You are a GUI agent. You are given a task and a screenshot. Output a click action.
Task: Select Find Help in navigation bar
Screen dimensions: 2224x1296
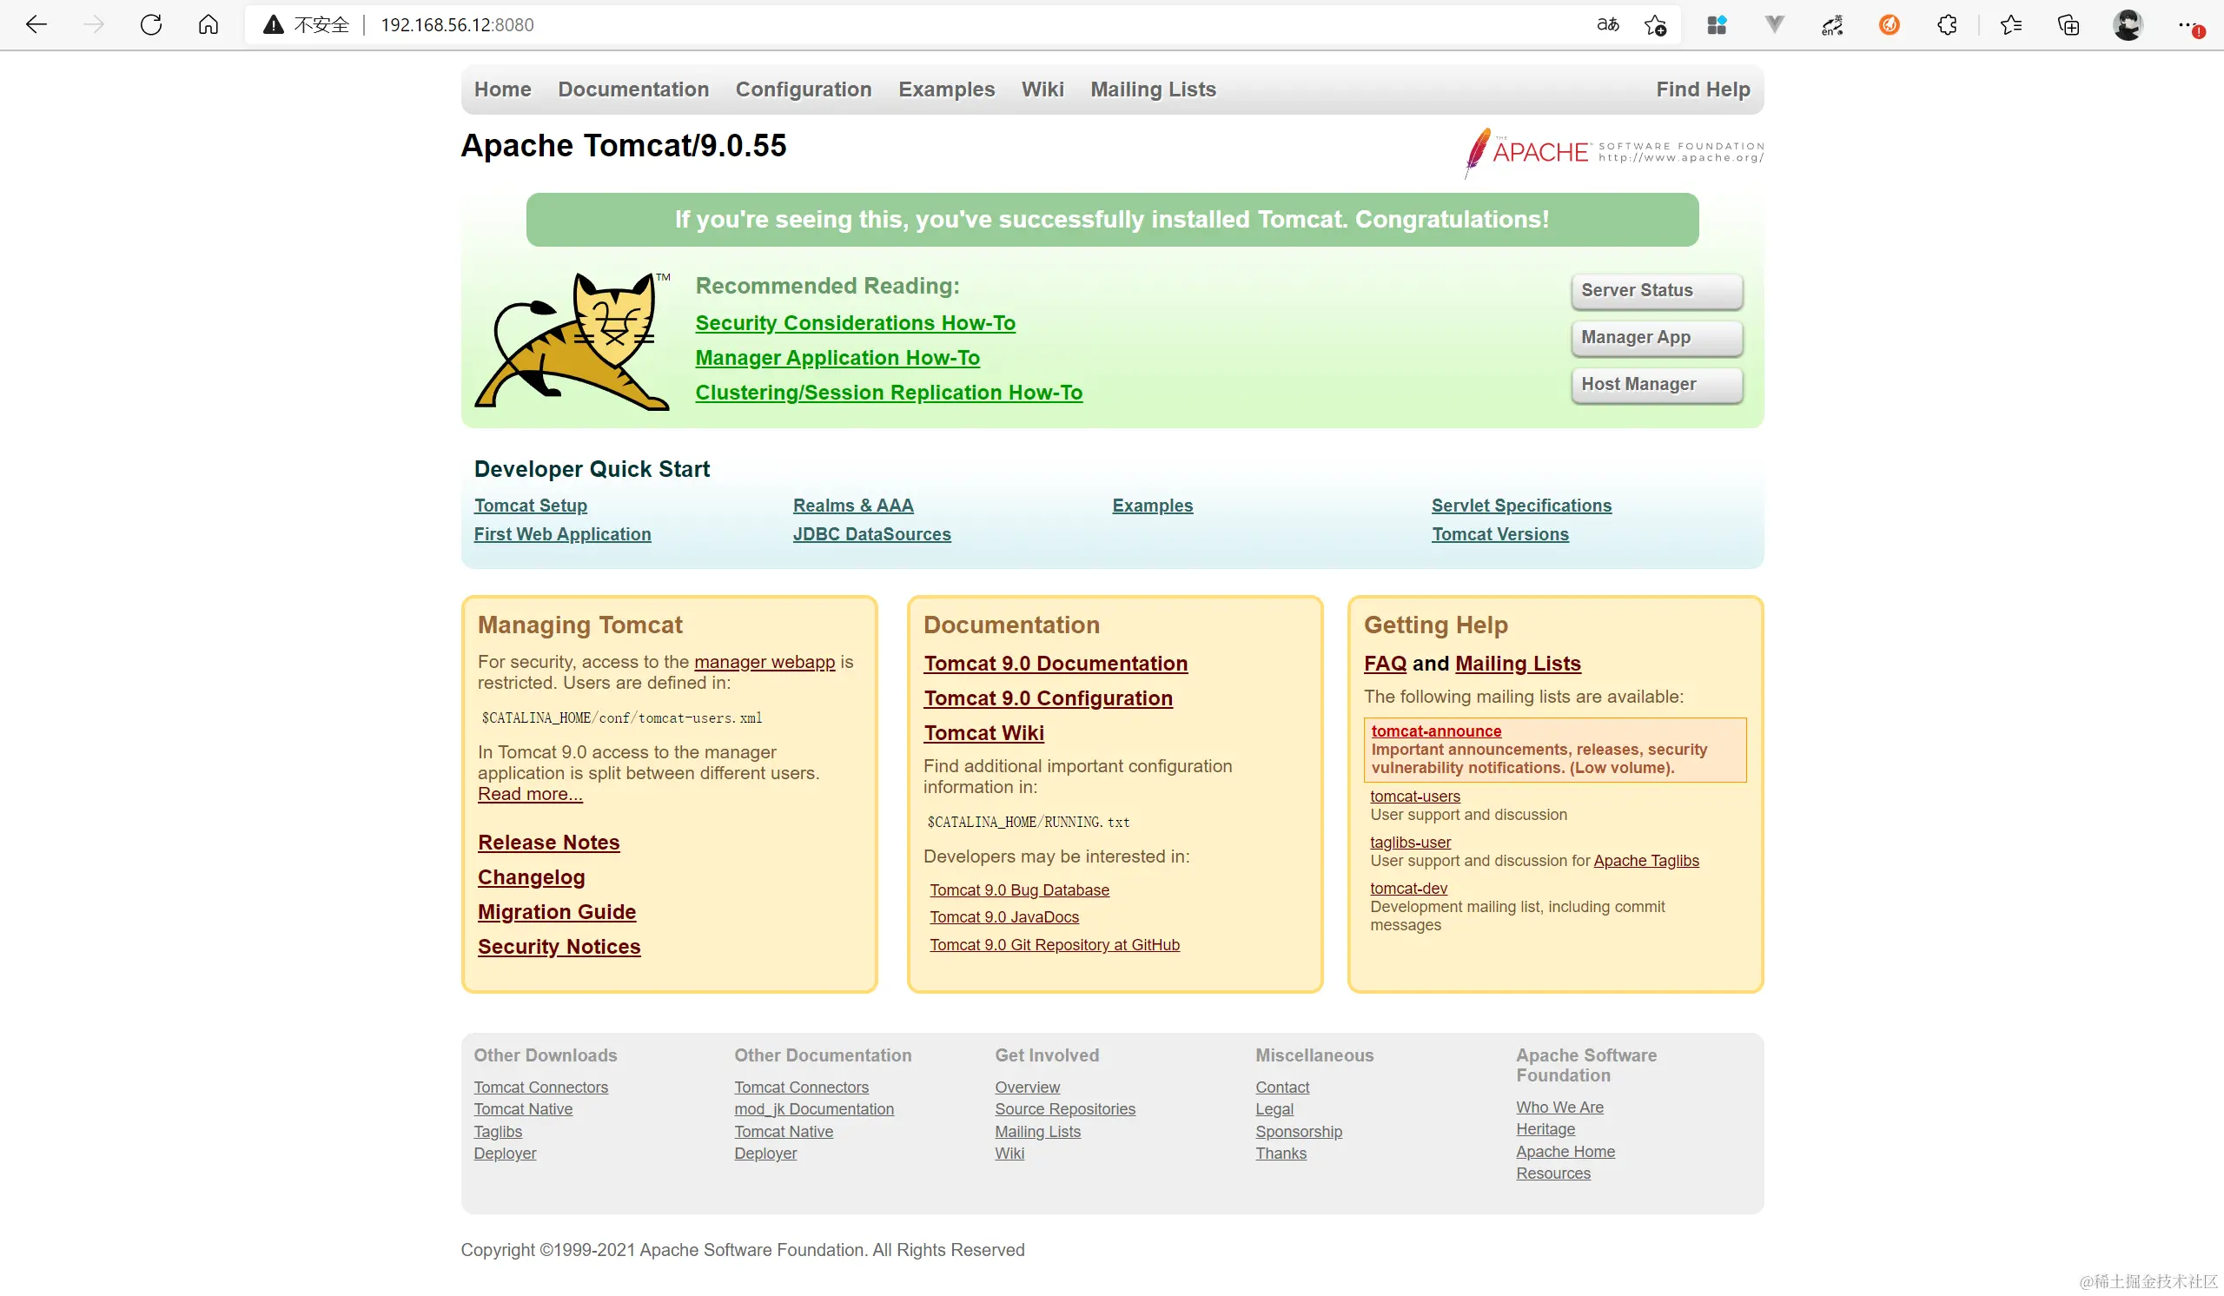(x=1702, y=89)
